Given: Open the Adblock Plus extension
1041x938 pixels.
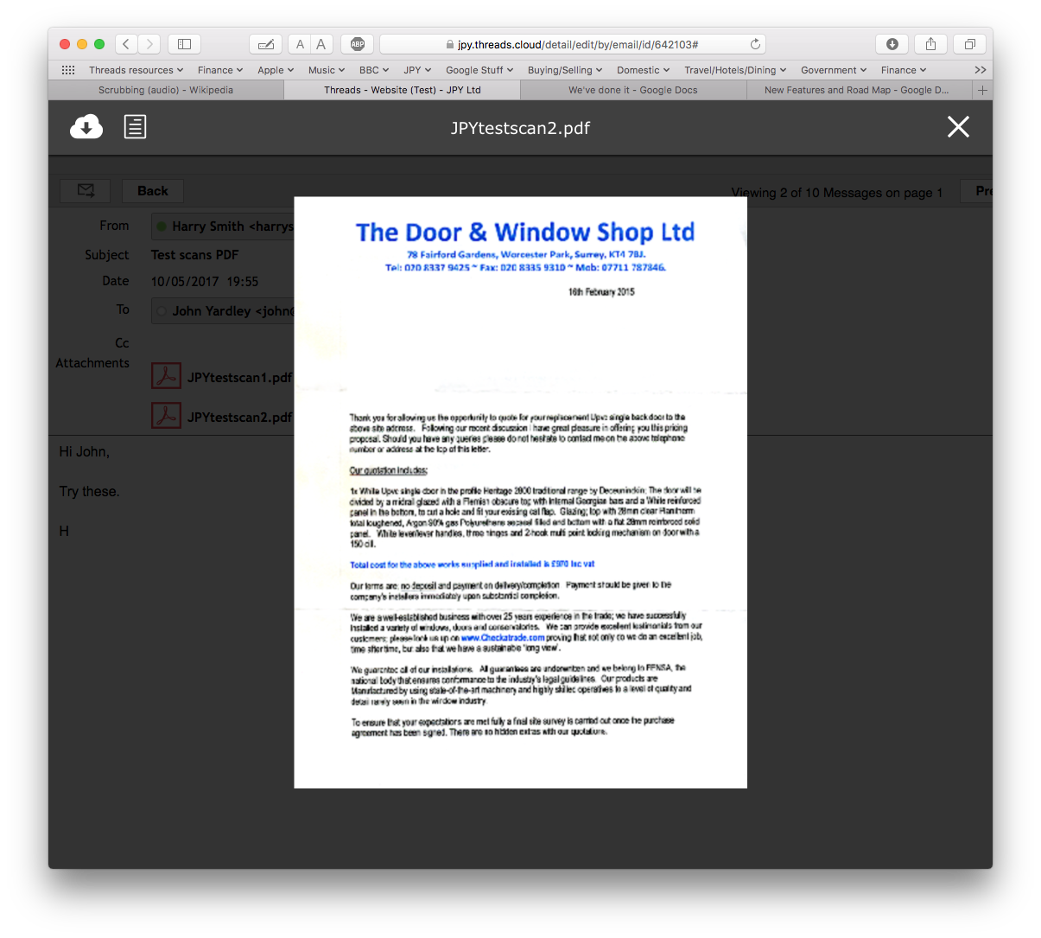Looking at the screenshot, I should pos(358,44).
